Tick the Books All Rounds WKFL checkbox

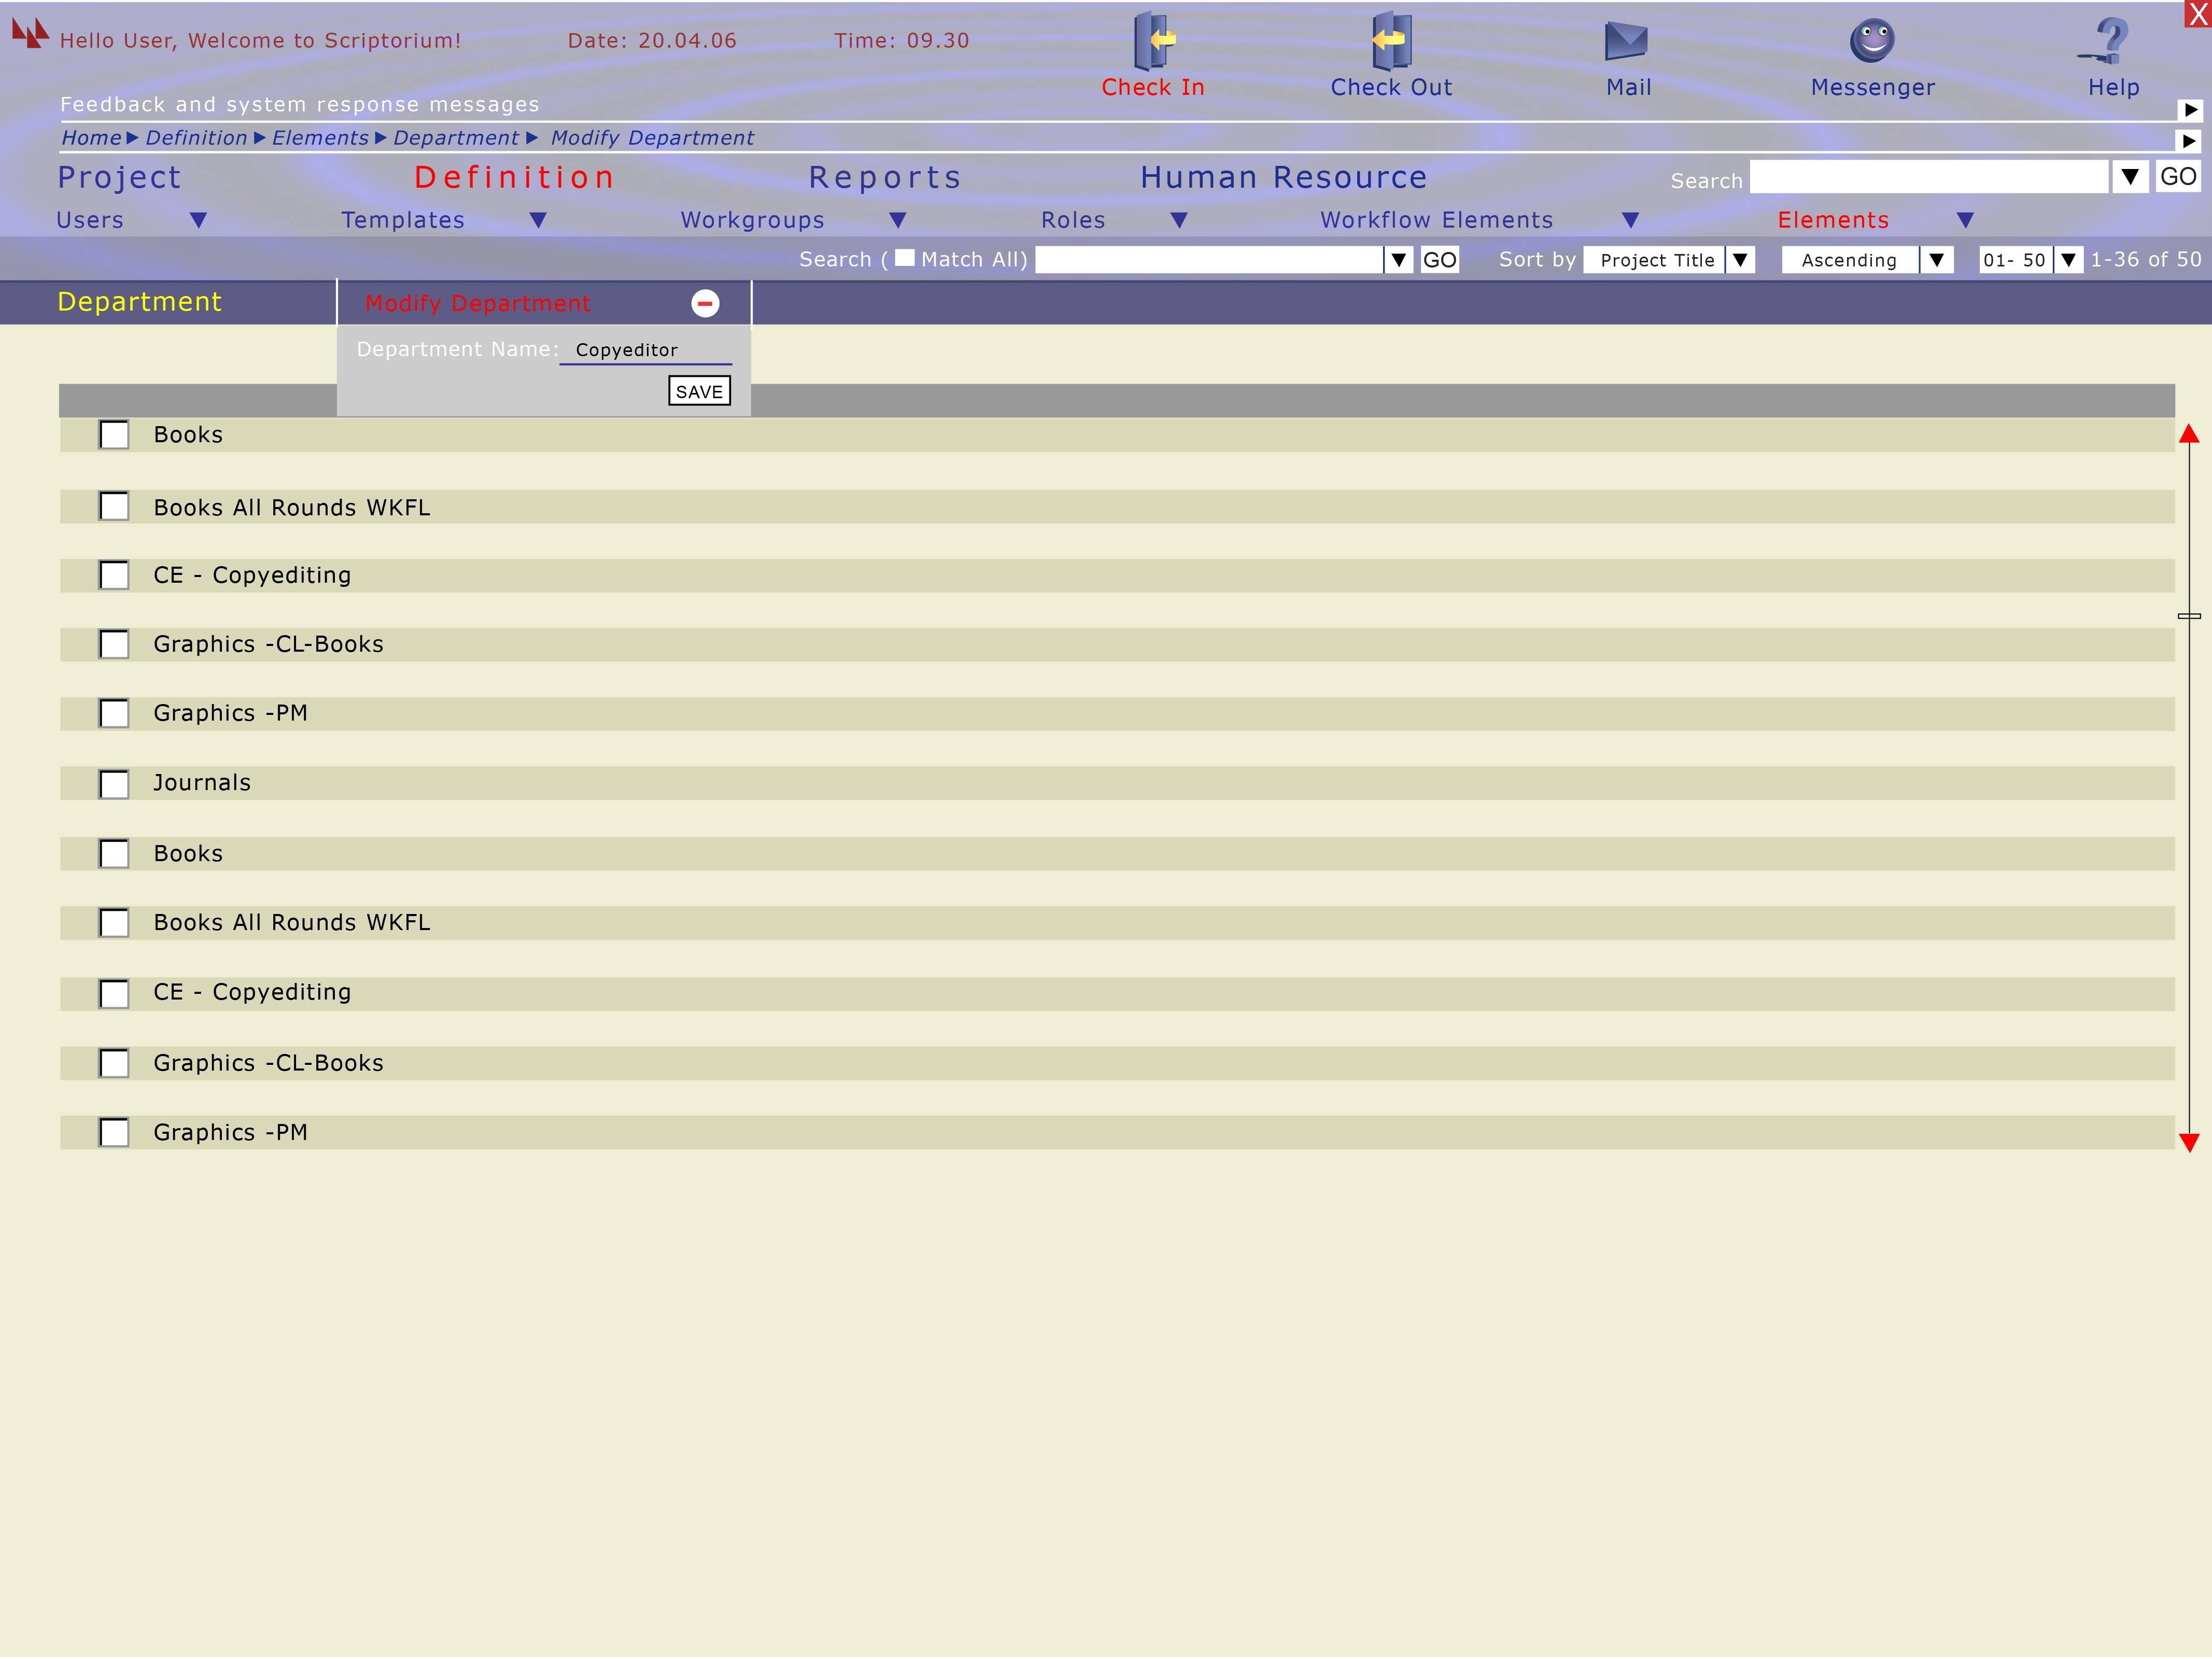[114, 507]
